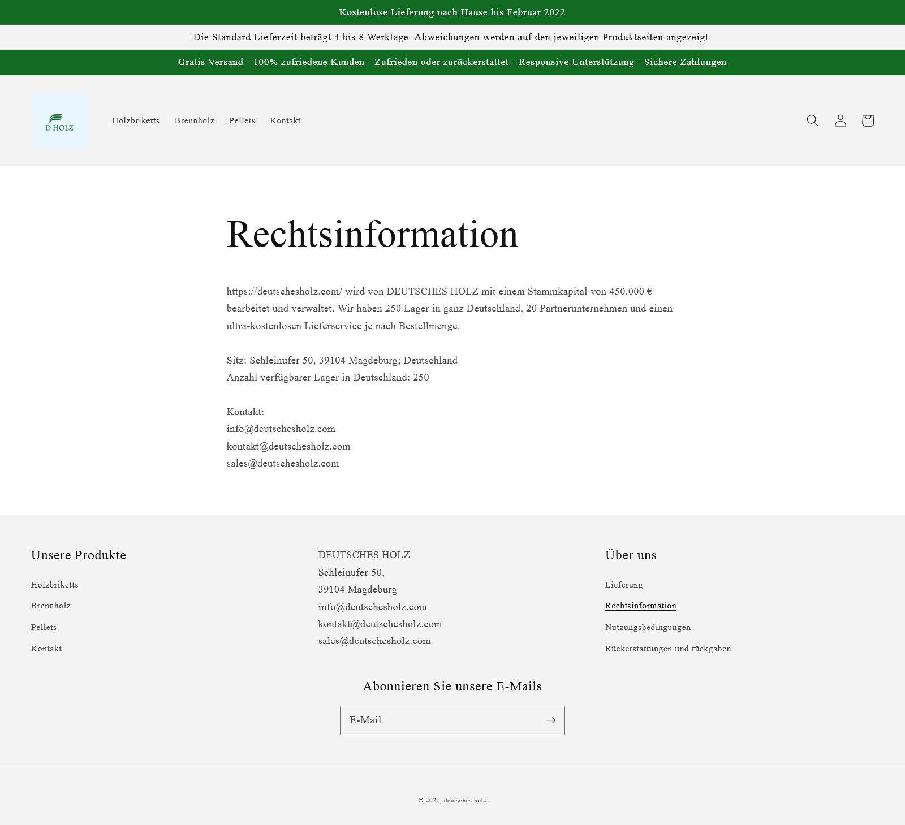Follow the footer Kontakt link
The width and height of the screenshot is (905, 825).
pos(46,649)
